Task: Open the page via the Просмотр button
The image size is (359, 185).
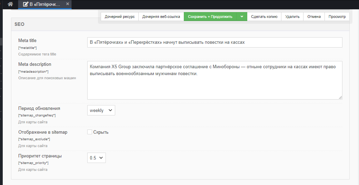Action: click(x=337, y=17)
